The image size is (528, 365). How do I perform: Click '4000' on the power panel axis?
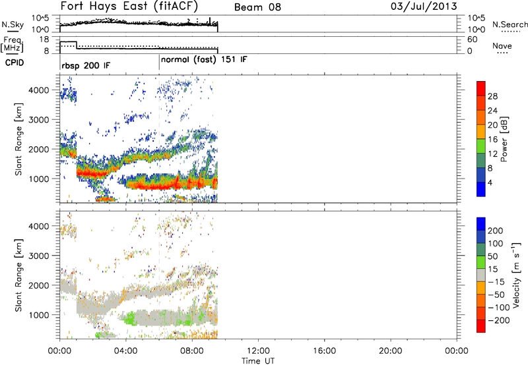point(38,90)
